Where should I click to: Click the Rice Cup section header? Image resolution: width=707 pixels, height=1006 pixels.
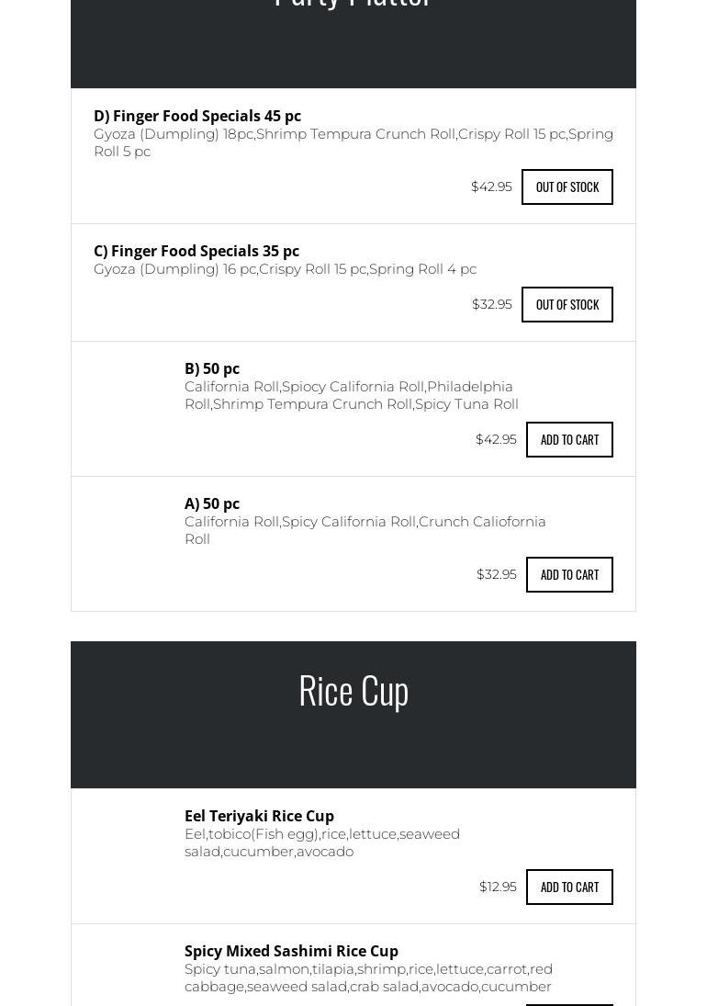[x=353, y=690]
